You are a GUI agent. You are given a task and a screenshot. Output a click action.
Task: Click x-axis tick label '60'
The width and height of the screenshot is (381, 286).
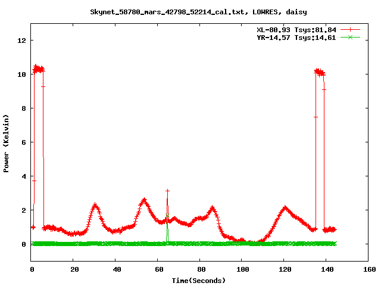coord(160,269)
